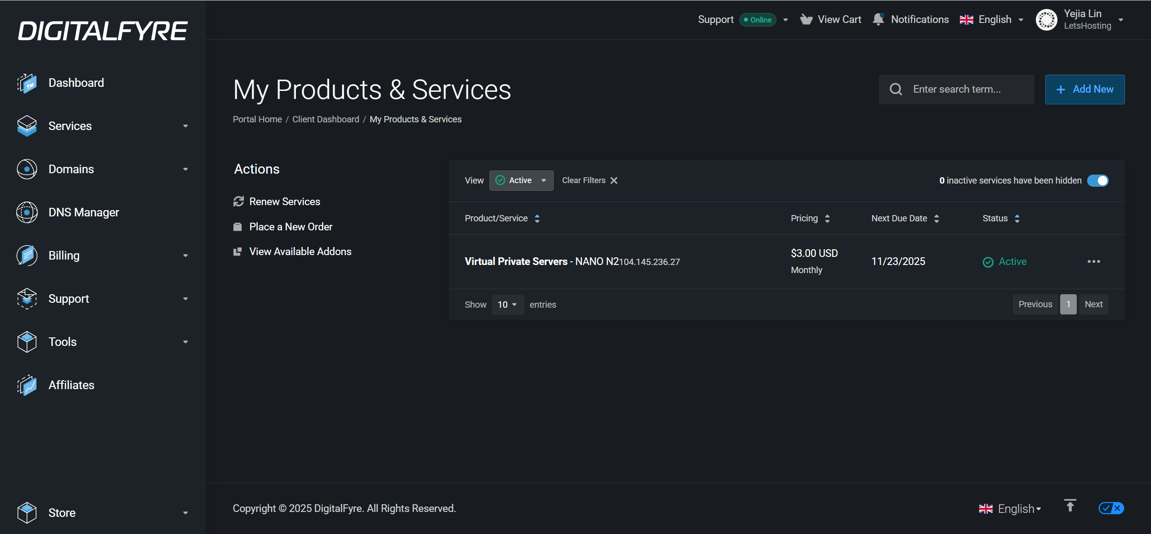Sort by Next Due Date column header
The image size is (1151, 534).
[905, 219]
